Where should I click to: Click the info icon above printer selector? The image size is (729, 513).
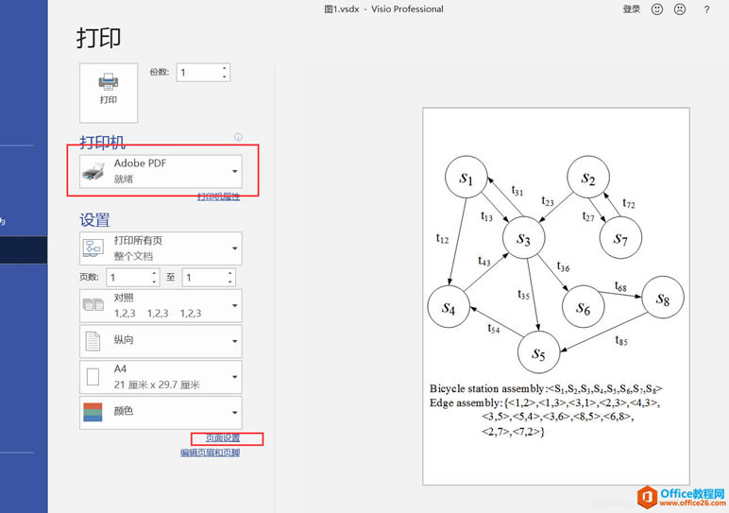(238, 137)
